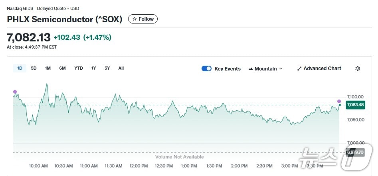Show the 5Y time range
The height and width of the screenshot is (176, 378).
click(107, 68)
